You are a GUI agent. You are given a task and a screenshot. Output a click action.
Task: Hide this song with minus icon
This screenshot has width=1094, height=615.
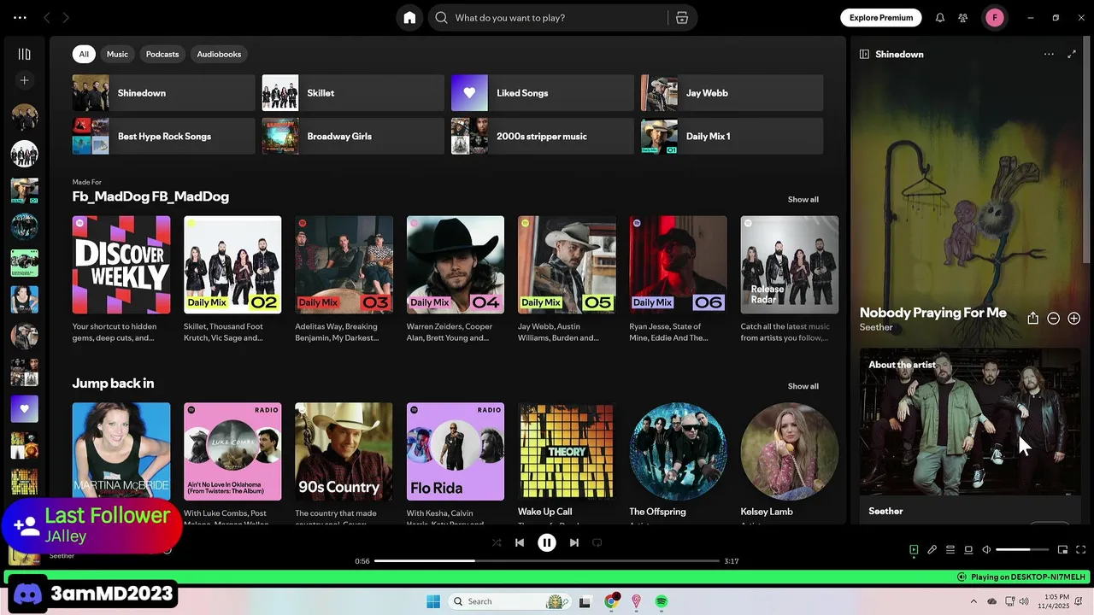click(x=1054, y=319)
